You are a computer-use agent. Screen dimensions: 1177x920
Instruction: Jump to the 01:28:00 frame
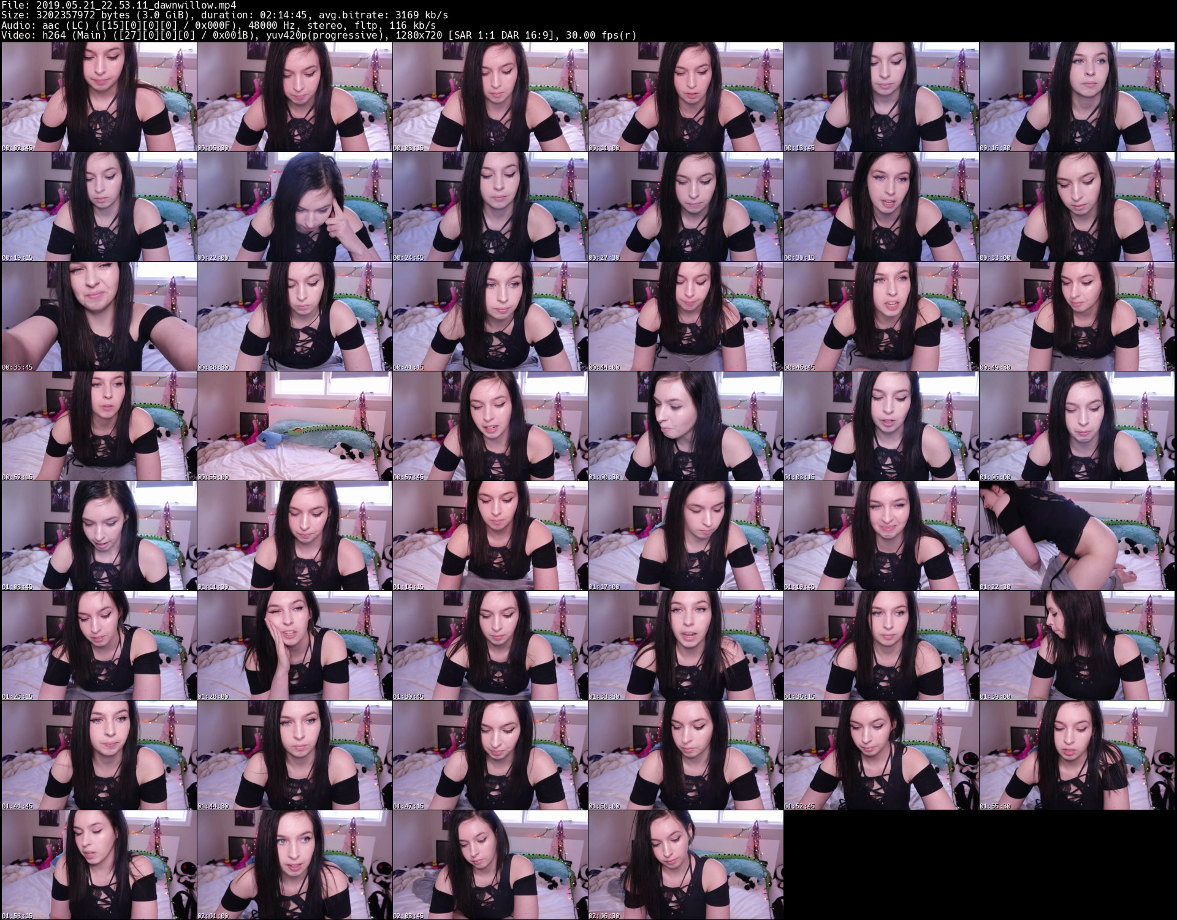pos(294,645)
